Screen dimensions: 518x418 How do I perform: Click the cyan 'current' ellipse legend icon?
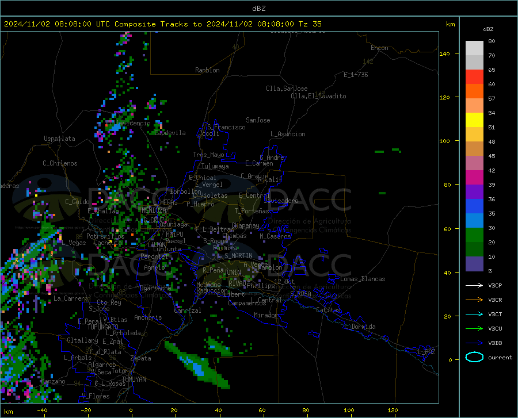474,357
